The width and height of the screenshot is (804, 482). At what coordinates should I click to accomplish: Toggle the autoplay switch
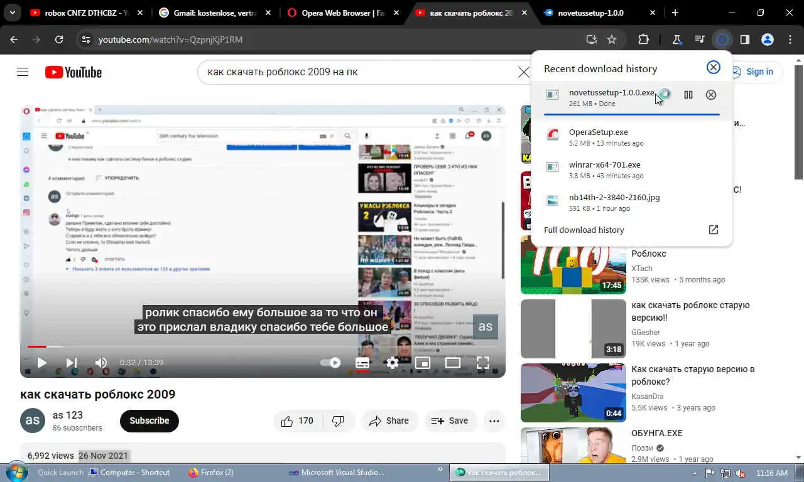click(330, 362)
